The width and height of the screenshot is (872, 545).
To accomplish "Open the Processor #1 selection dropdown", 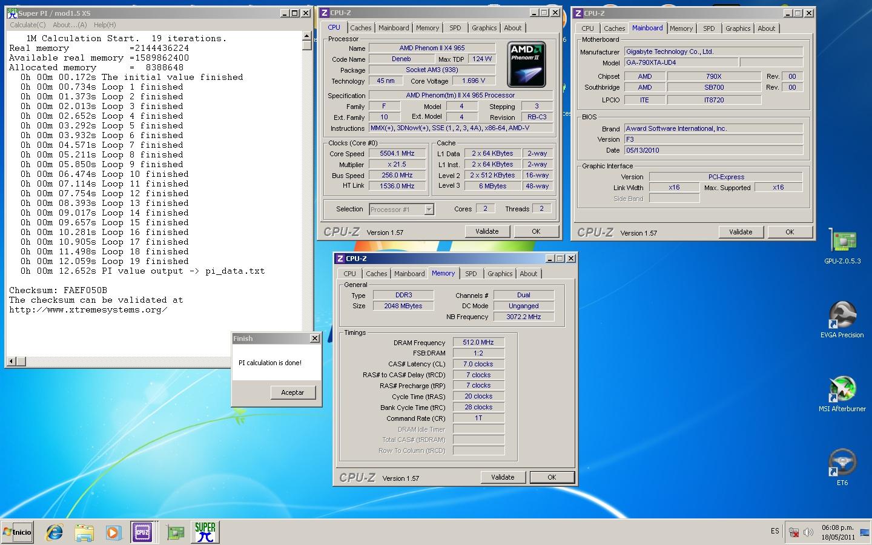I will (429, 210).
